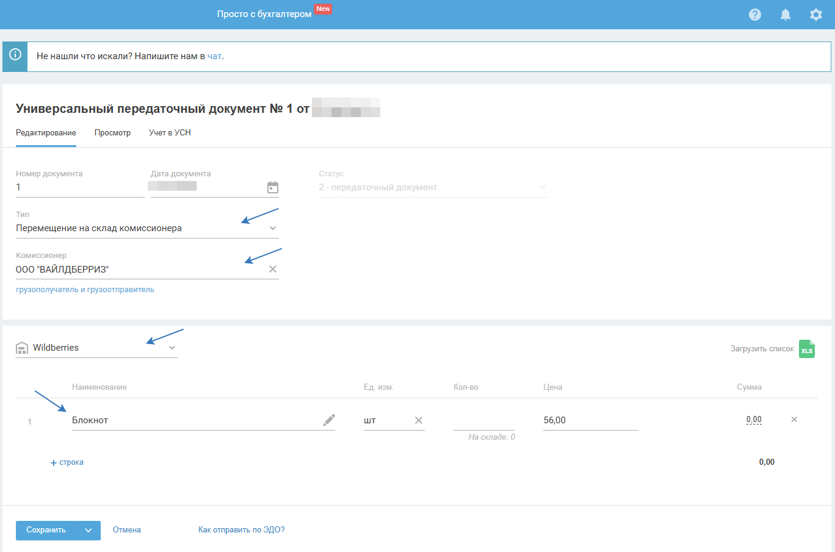Open грузополучатель и грузоотправитель link
Screen dimensions: 835x552
(85, 290)
